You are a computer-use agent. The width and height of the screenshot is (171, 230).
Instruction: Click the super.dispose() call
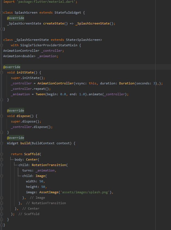26,121
